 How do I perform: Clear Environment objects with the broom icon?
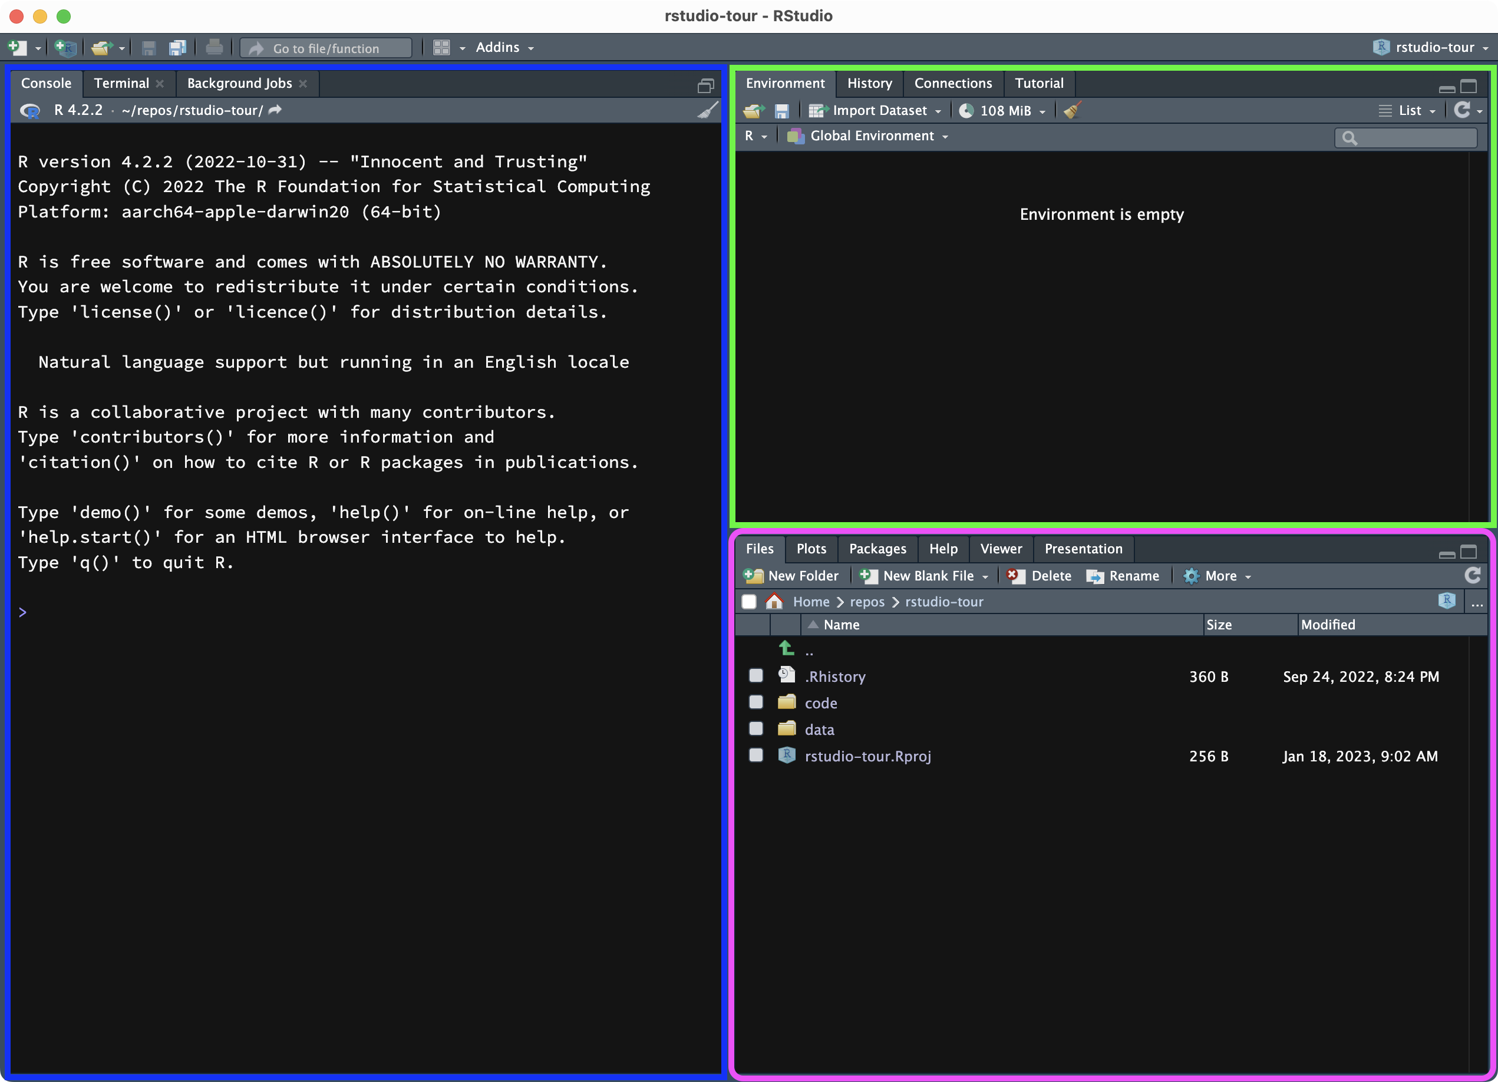click(x=1072, y=110)
